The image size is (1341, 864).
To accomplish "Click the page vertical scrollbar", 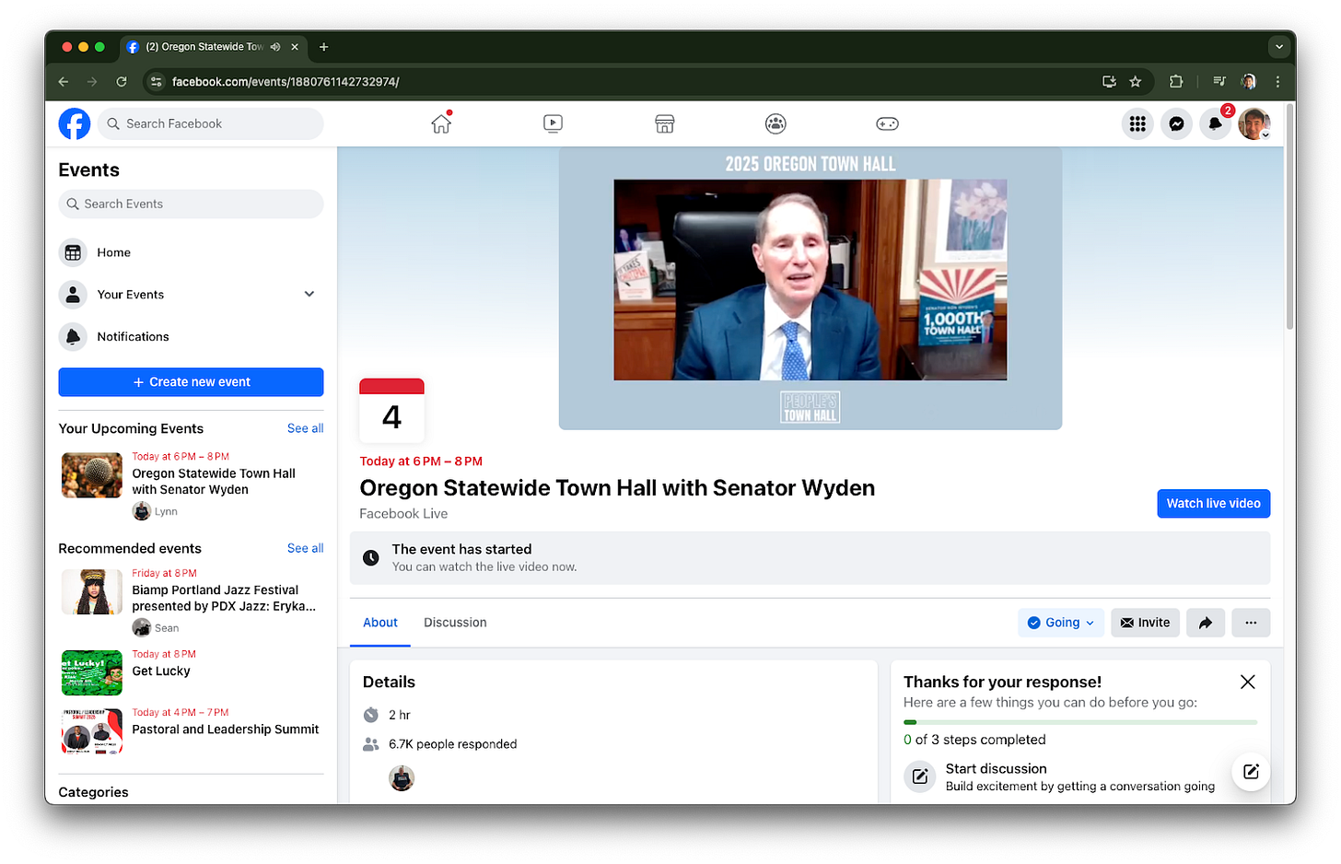I will [x=1289, y=217].
